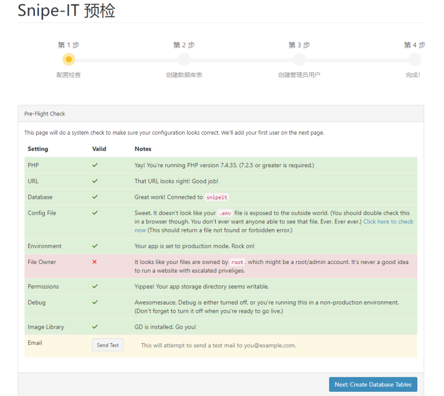Screen dimensions: 444x396
Task: Open the 'Click here to check now' link
Action: coord(388,221)
